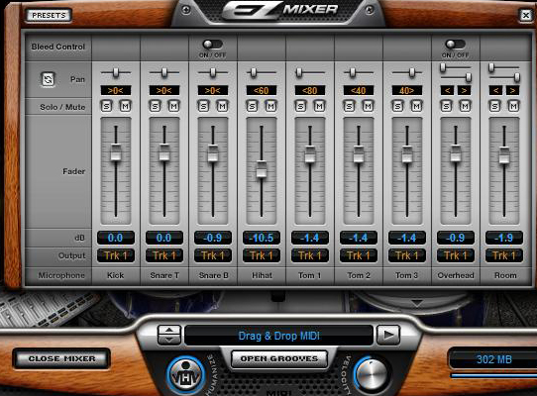The image size is (537, 396).
Task: Mute the Overhead channel
Action: [465, 107]
